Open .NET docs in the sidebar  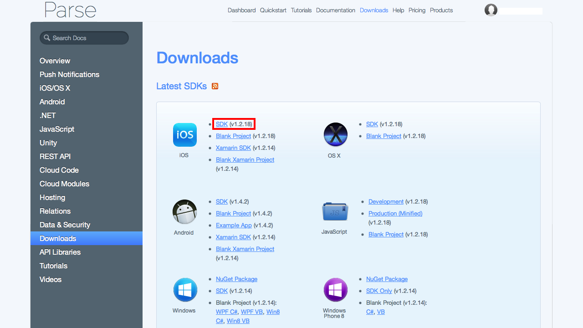pyautogui.click(x=47, y=115)
